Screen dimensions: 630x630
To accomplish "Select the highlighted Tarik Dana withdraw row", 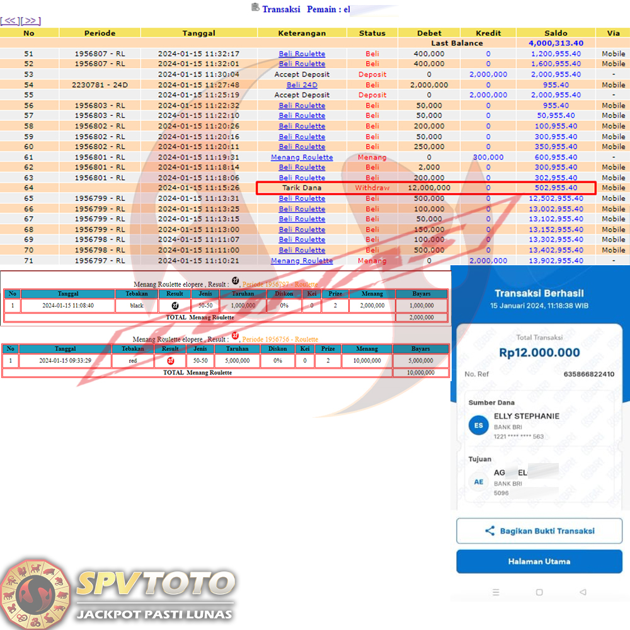I will [x=425, y=188].
